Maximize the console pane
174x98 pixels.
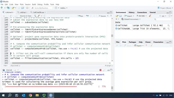coord(111,70)
